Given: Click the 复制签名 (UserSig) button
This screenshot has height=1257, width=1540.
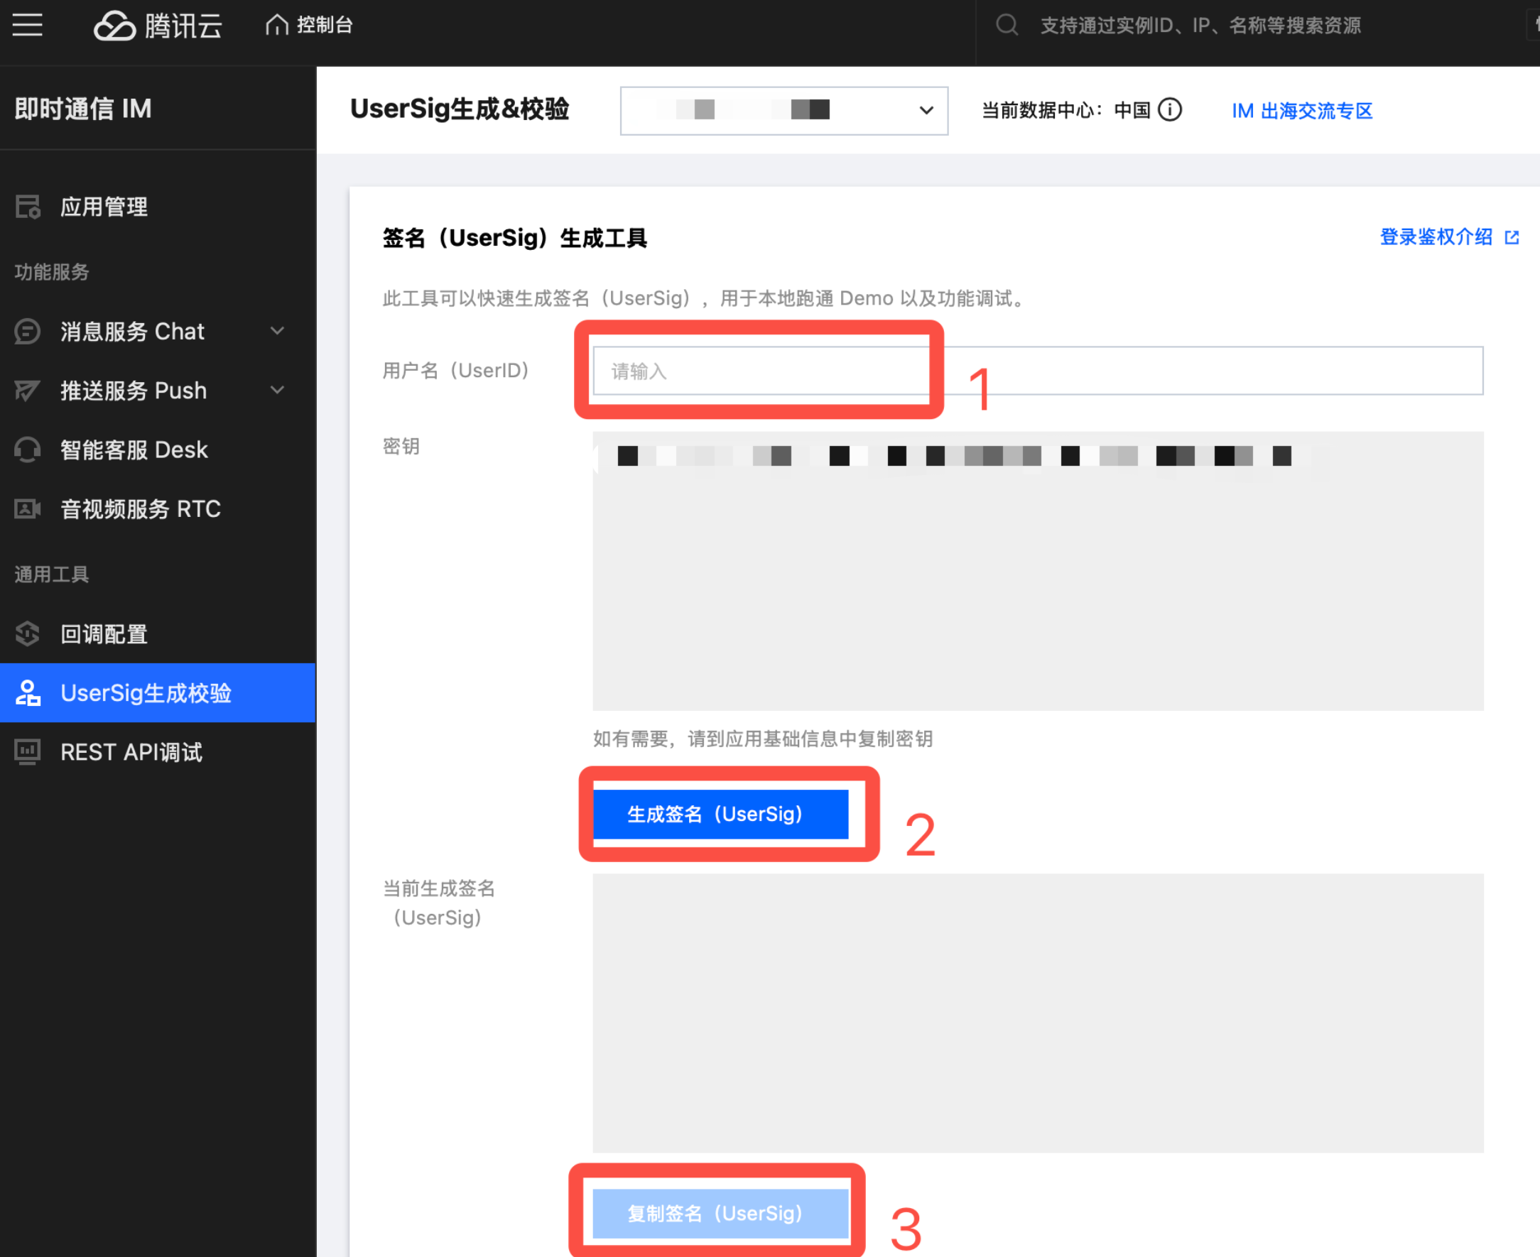Looking at the screenshot, I should click(x=720, y=1214).
